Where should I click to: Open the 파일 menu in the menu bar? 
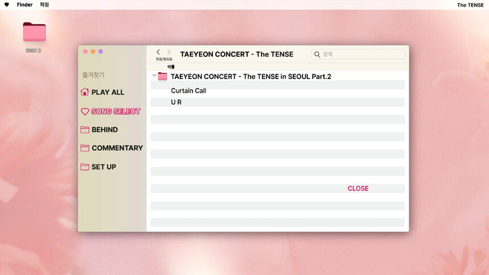pos(44,5)
